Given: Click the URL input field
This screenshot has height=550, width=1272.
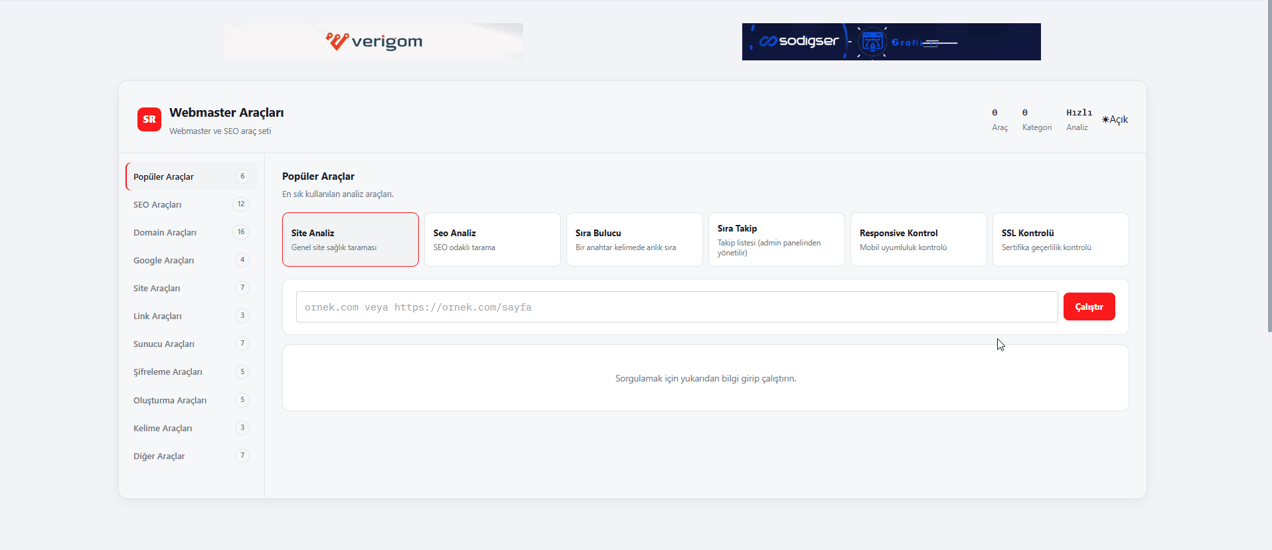Looking at the screenshot, I should (x=677, y=307).
